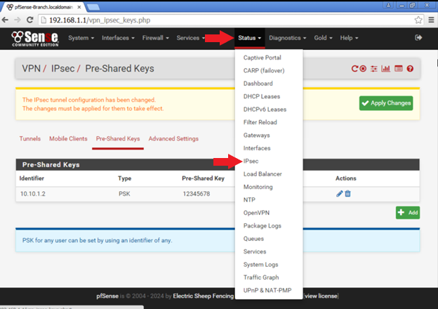Viewport: 438px width, 309px height.
Task: Edit the 10.10.1.2 key with pencil icon
Action: [x=340, y=194]
